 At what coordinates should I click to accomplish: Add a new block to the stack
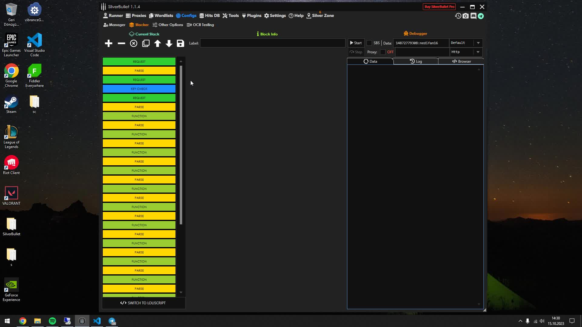click(108, 43)
